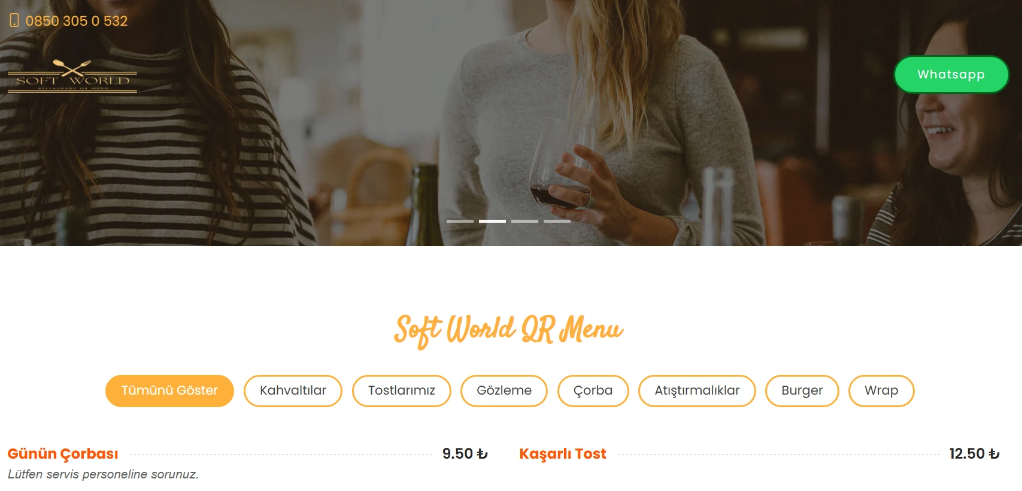
Task: Click the hero banner image of women
Action: tap(511, 123)
